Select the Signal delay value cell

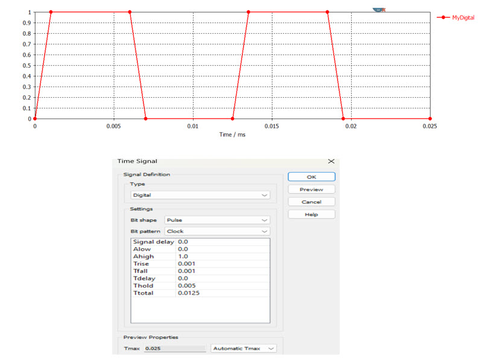[x=222, y=242]
